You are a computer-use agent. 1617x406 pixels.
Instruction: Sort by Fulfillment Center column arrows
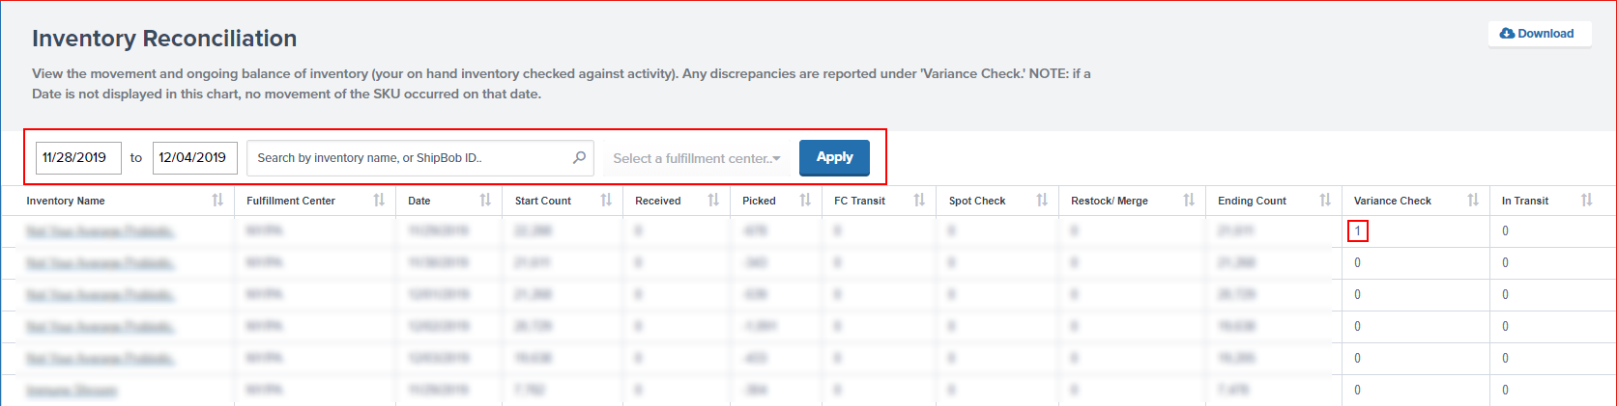pyautogui.click(x=379, y=201)
